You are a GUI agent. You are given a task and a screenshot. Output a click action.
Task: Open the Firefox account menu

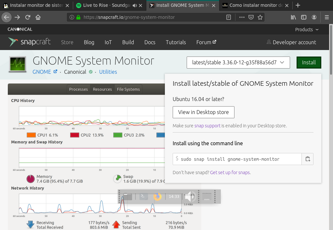tap(314, 17)
